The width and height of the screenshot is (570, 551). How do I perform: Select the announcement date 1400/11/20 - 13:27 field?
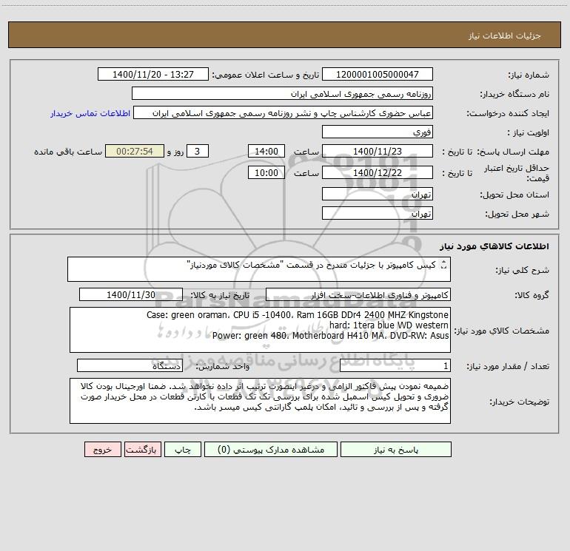(x=153, y=75)
